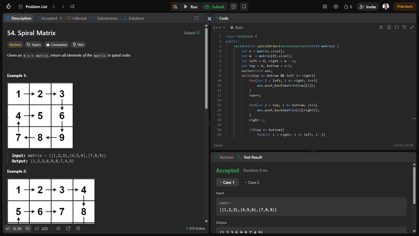The height and width of the screenshot is (236, 419).
Task: Go to the next problem arrow
Action: pos(63,7)
